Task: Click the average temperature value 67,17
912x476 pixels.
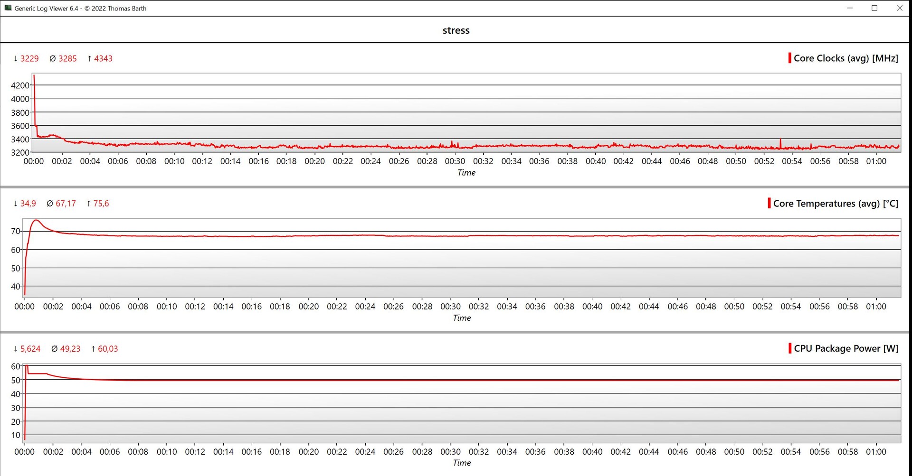Action: (x=66, y=204)
